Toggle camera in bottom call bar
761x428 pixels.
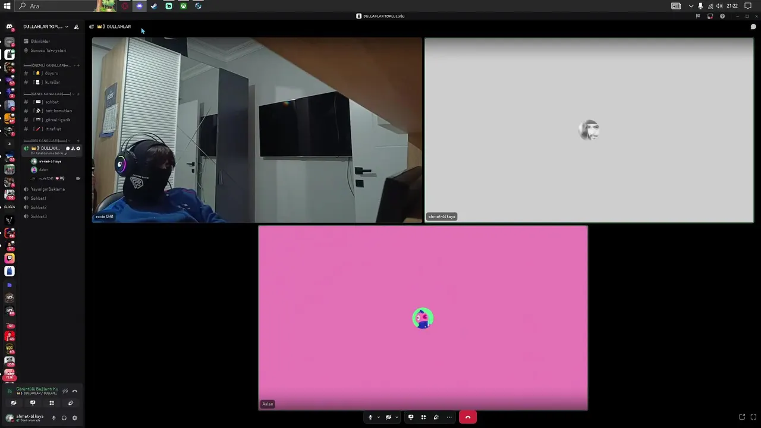[x=388, y=417]
